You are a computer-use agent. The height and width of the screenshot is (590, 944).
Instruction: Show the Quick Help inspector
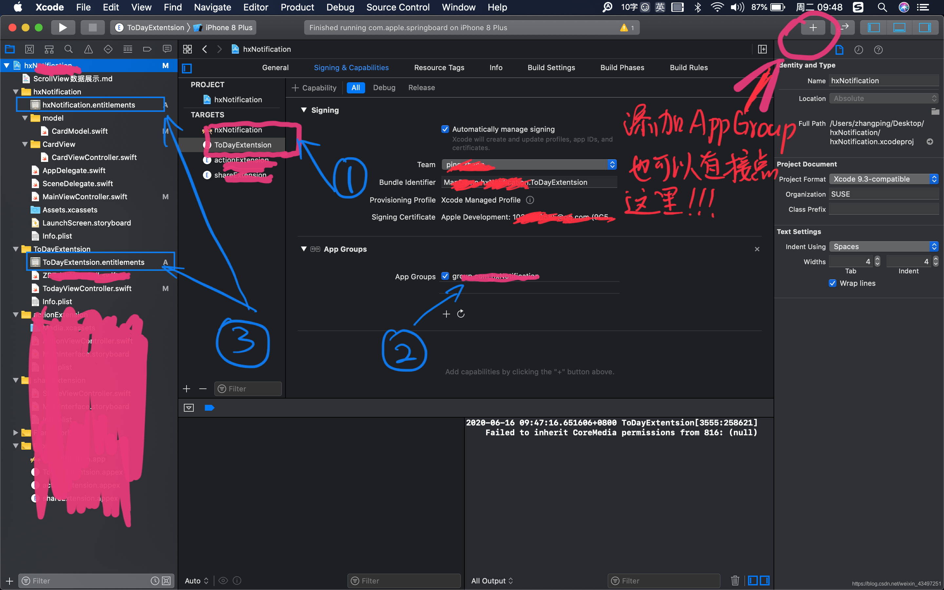click(878, 49)
